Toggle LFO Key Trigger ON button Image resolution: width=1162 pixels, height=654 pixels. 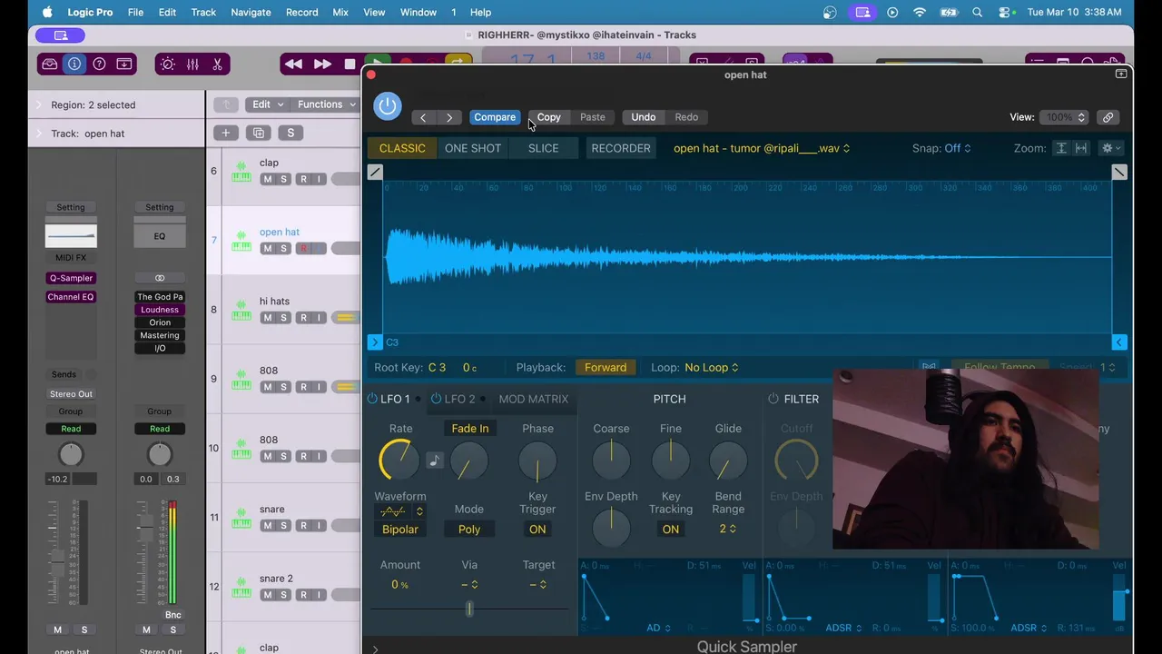tap(537, 530)
